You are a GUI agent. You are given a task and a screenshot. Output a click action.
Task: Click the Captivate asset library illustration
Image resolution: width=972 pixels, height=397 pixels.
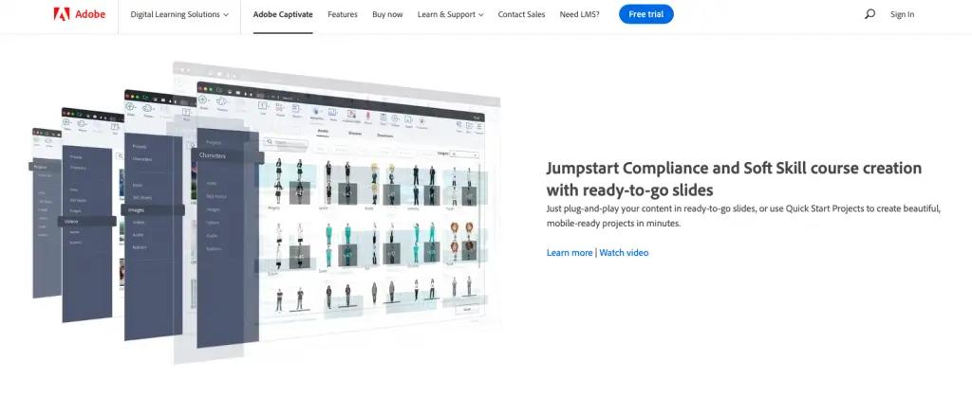click(267, 213)
